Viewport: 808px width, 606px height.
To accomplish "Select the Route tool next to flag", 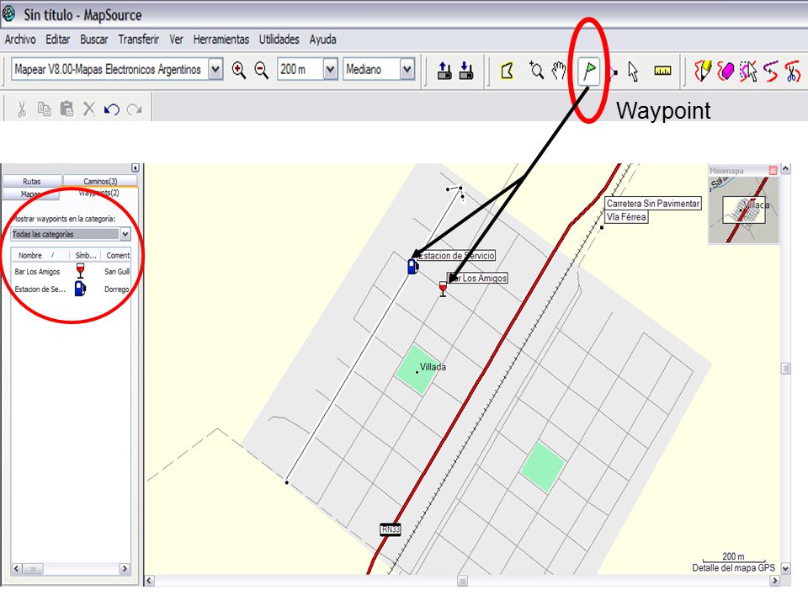I will coord(614,72).
